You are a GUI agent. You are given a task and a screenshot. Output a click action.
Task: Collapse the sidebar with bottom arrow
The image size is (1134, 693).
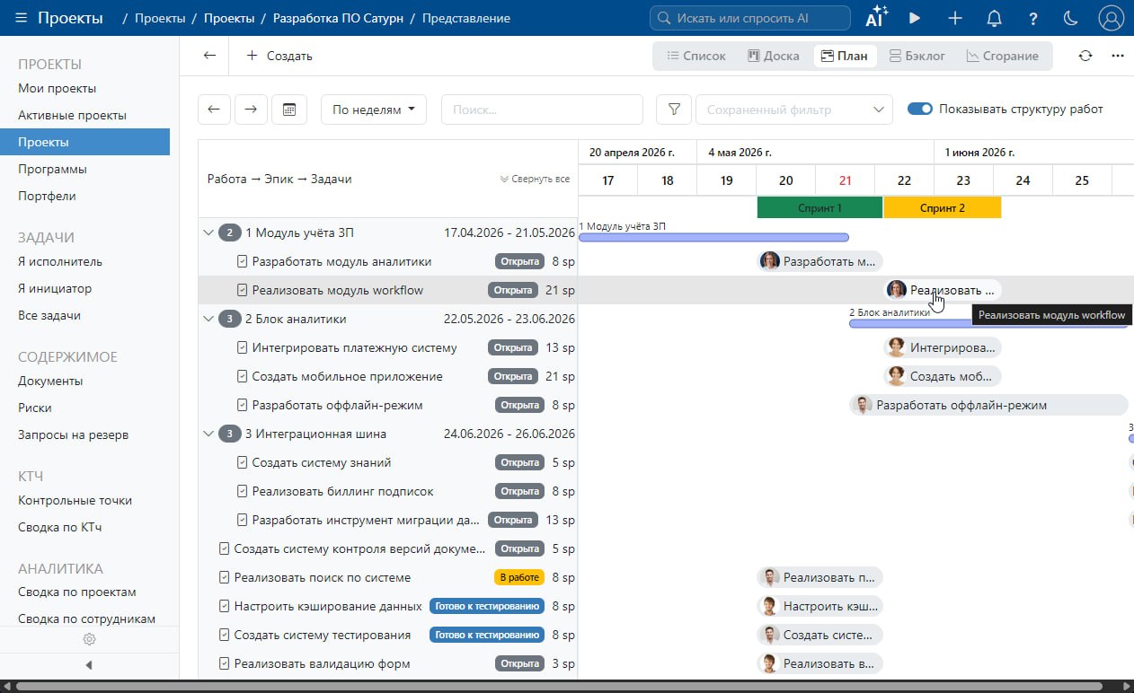pos(89,665)
